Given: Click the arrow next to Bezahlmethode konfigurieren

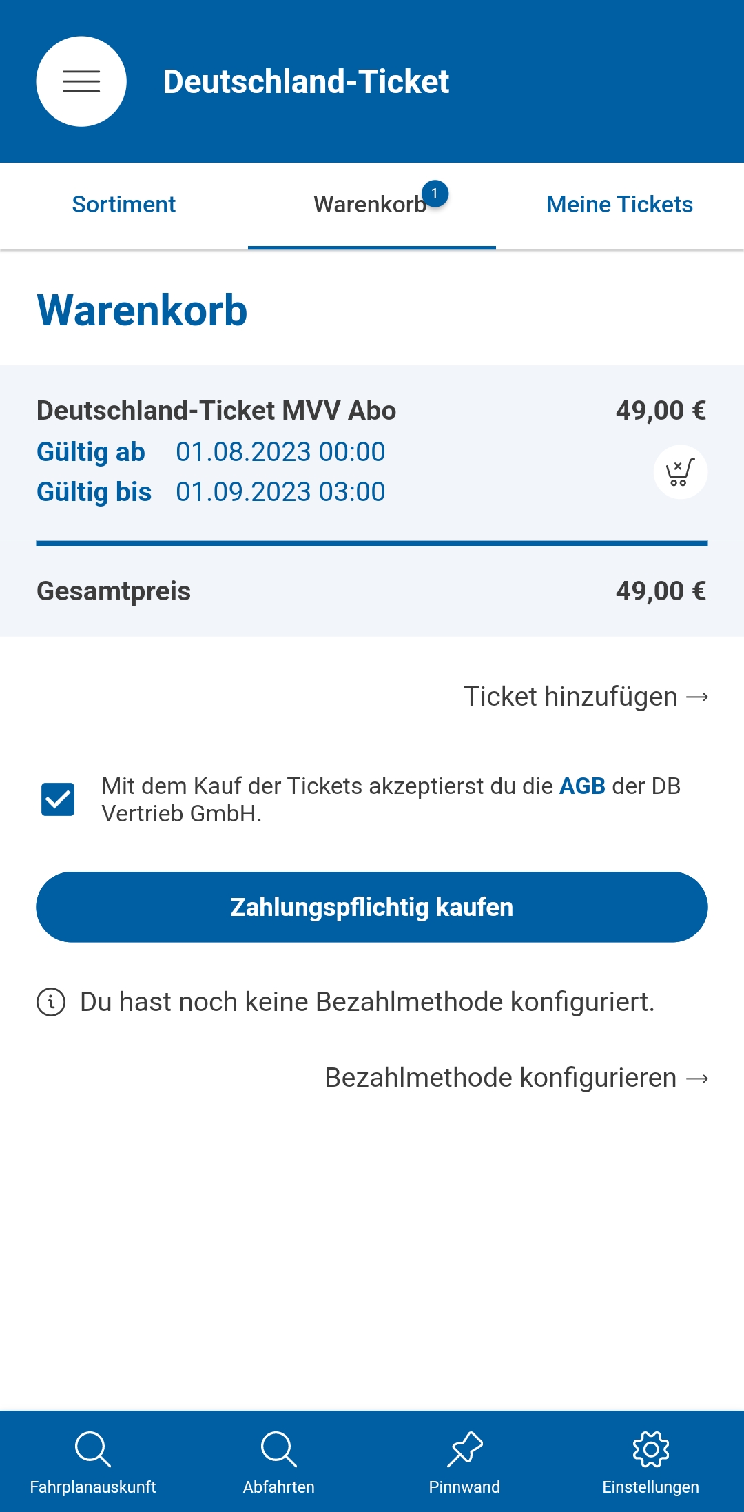Looking at the screenshot, I should point(697,1078).
